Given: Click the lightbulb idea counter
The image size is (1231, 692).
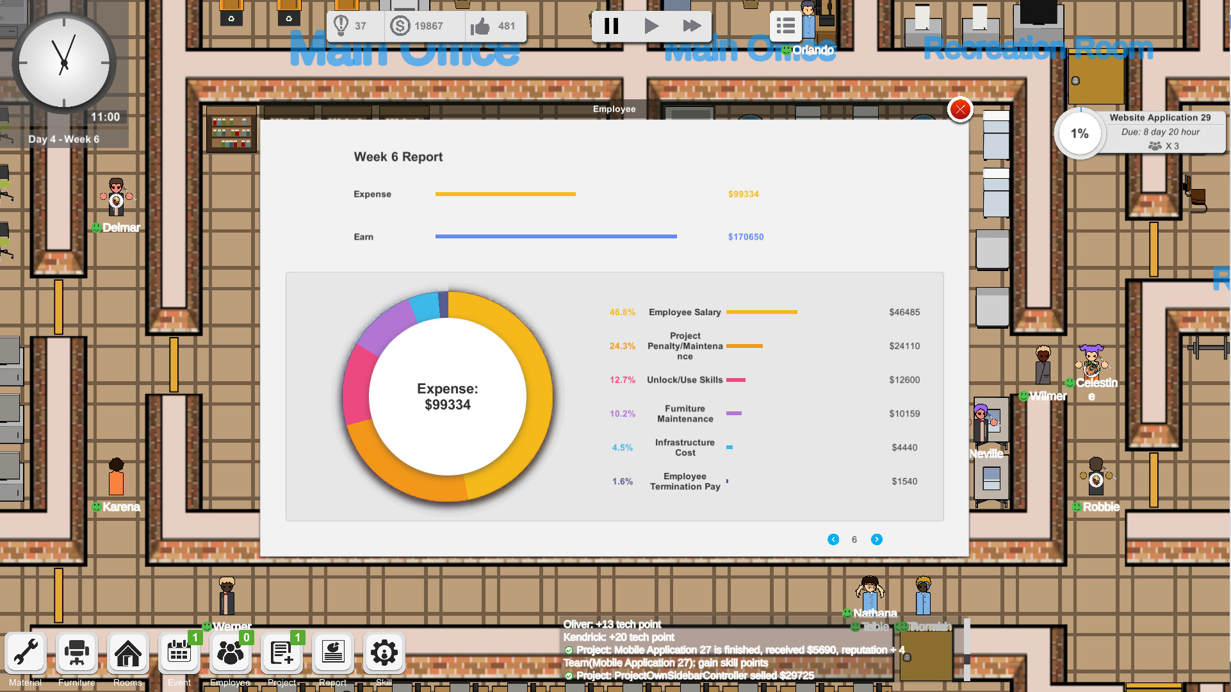Looking at the screenshot, I should point(342,26).
